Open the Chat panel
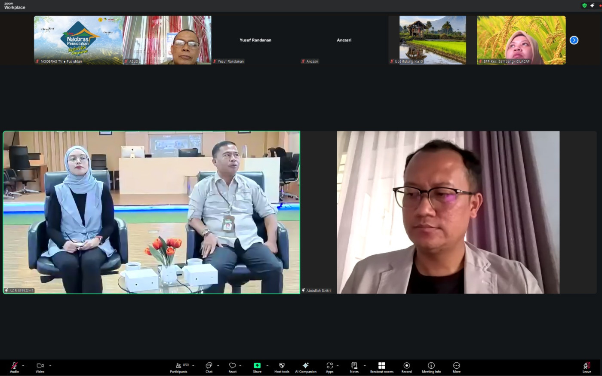 (209, 367)
